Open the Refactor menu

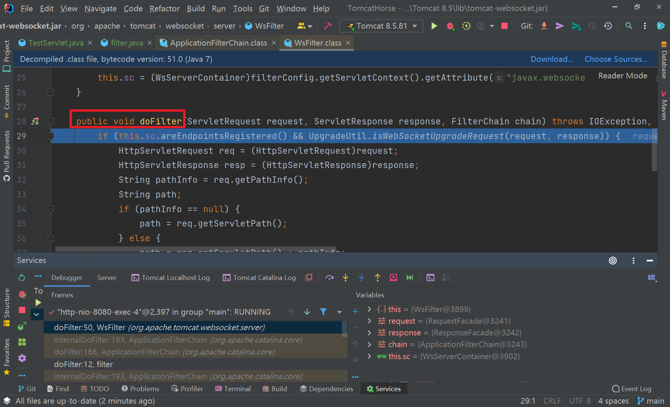tap(164, 8)
